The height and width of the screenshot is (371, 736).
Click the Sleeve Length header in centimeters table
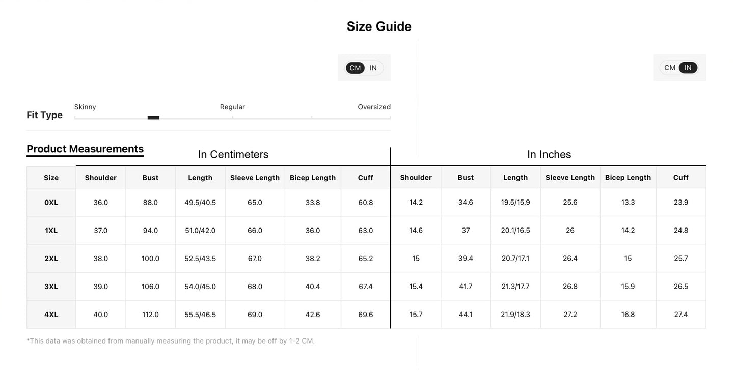tap(255, 178)
